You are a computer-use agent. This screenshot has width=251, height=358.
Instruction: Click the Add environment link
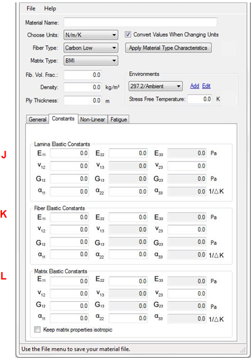(x=195, y=86)
